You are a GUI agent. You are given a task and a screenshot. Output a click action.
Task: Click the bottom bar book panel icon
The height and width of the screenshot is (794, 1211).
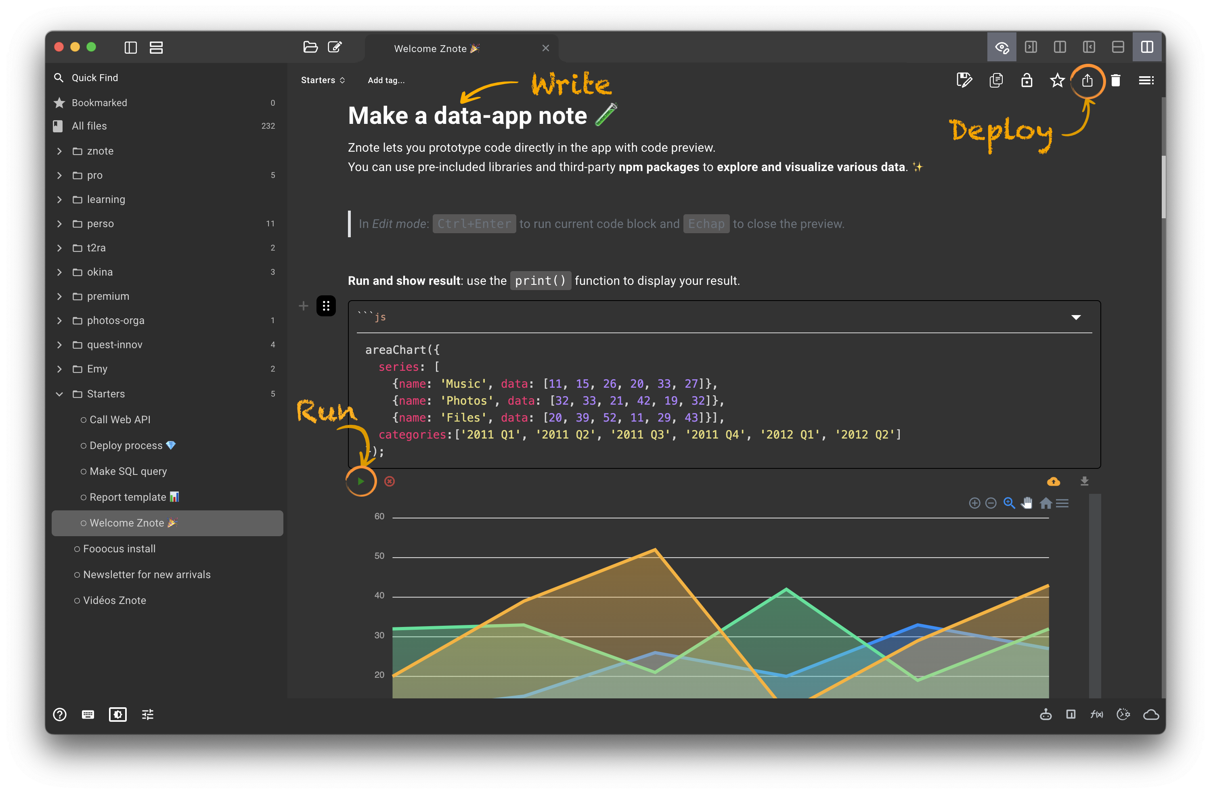click(x=1071, y=715)
